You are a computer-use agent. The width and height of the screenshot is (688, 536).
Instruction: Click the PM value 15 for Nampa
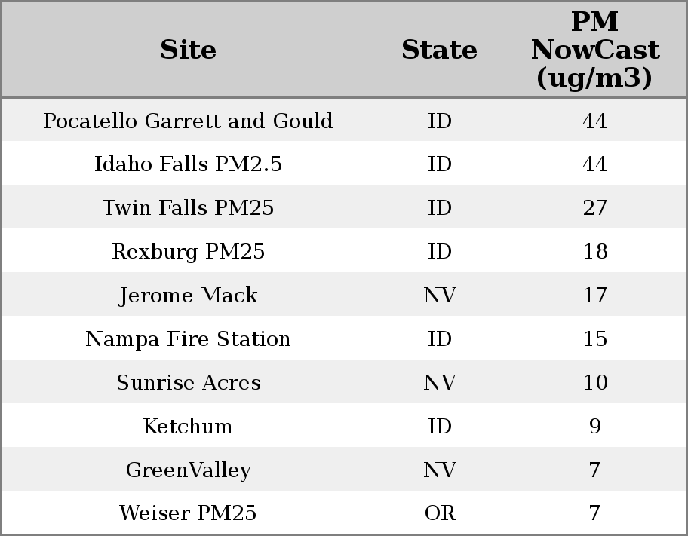[594, 339]
